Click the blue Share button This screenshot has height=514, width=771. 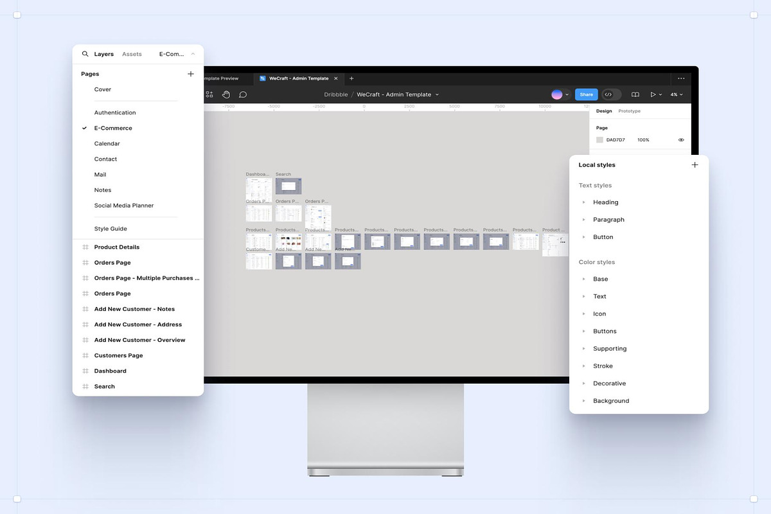tap(587, 94)
